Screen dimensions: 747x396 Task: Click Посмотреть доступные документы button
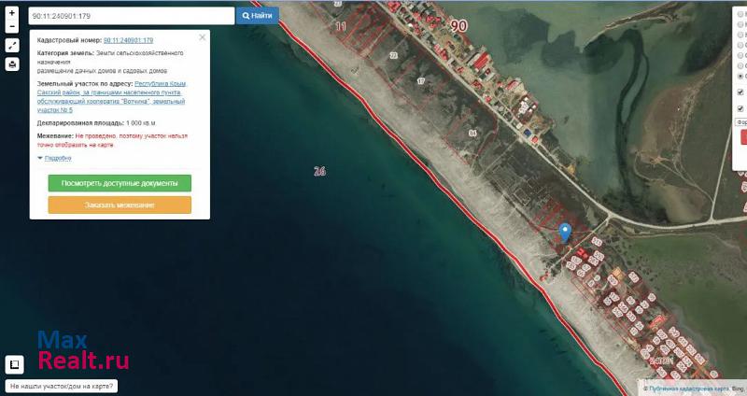click(120, 183)
